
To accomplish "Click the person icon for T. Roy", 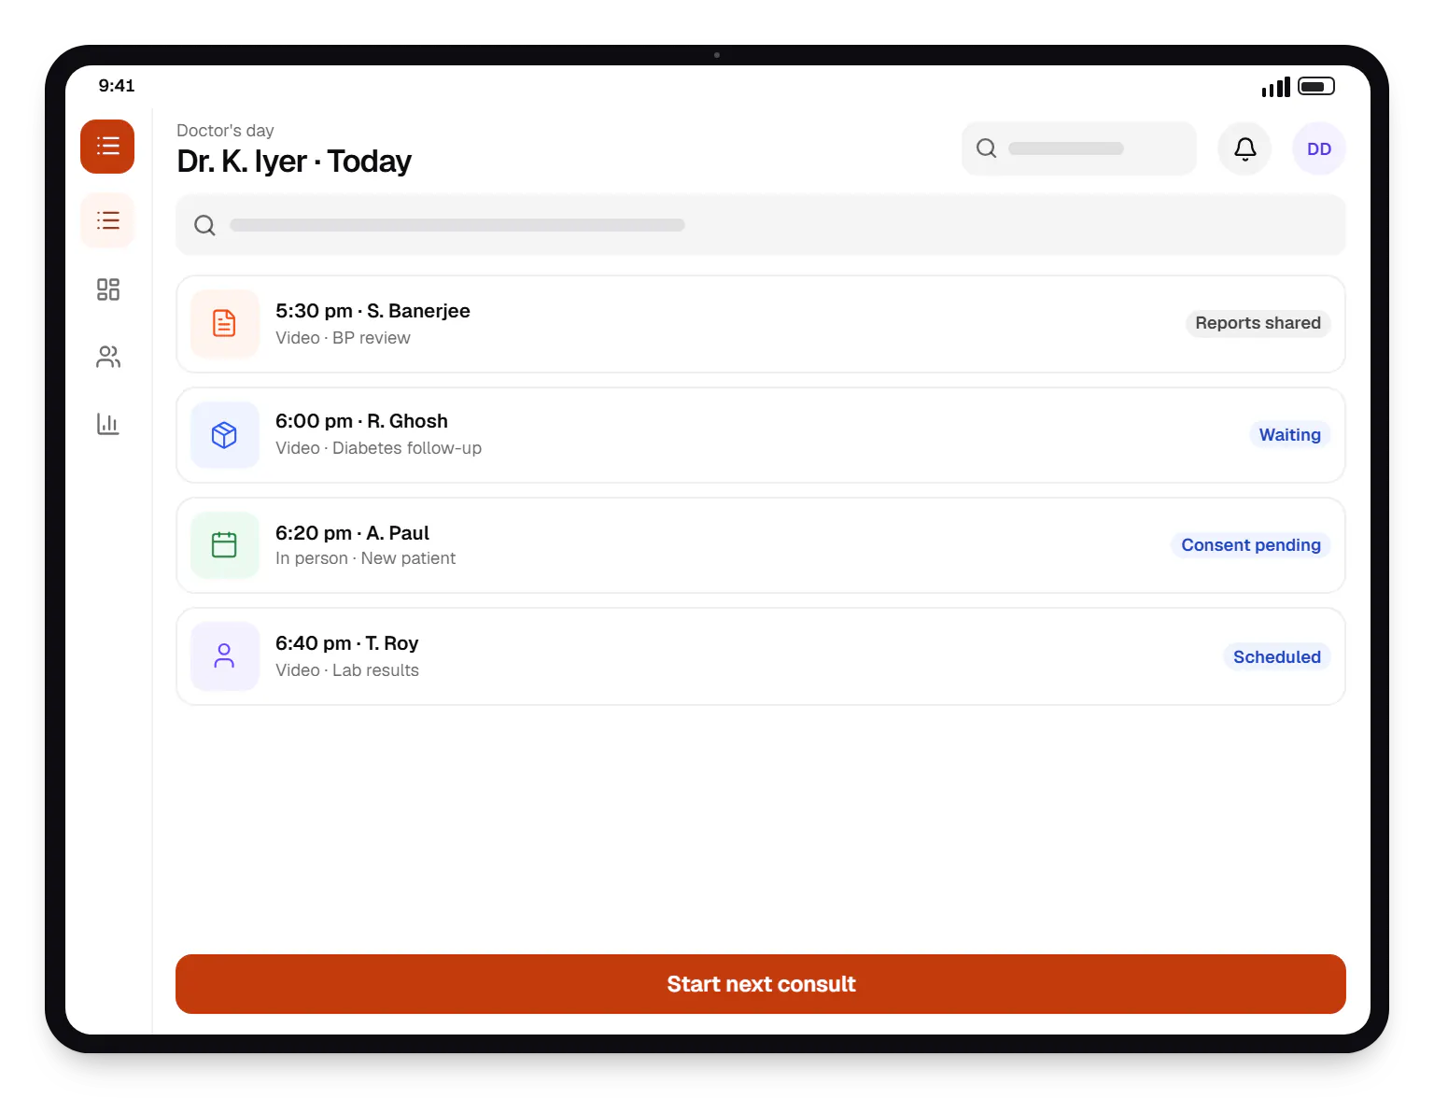I will [x=224, y=656].
